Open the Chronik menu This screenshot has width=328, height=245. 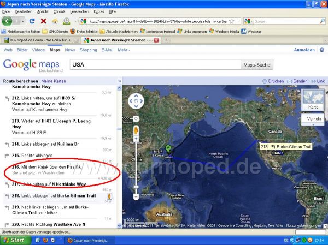tap(59, 11)
